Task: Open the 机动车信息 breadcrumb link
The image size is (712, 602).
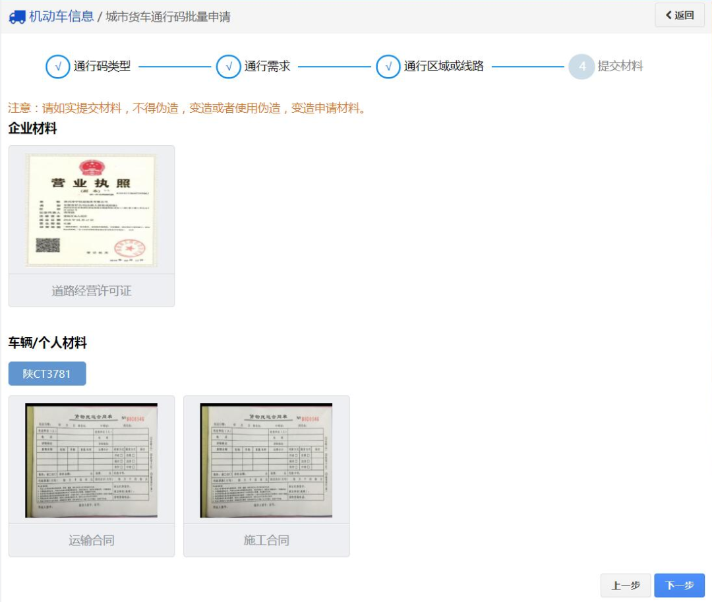Action: pos(61,16)
